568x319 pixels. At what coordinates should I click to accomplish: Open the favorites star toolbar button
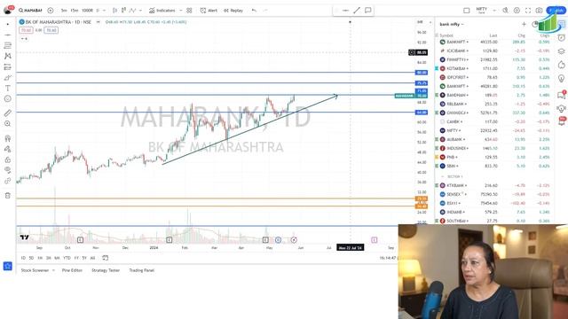[8, 266]
